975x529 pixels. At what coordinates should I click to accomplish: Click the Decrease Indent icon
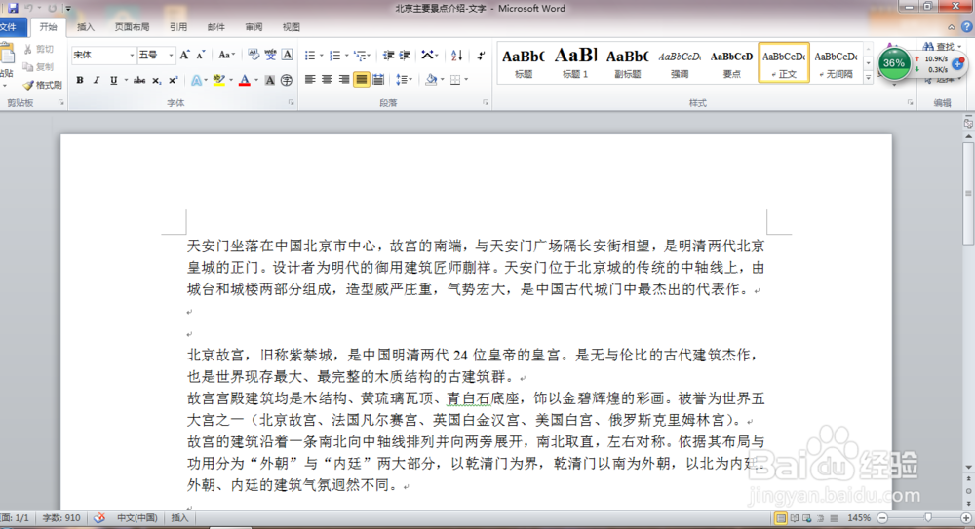(388, 56)
